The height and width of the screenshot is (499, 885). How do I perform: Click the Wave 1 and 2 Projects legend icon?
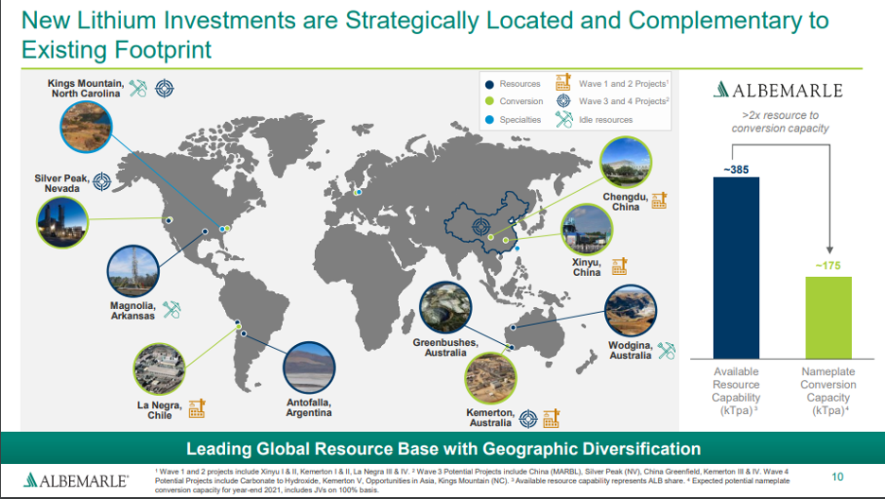click(x=563, y=84)
